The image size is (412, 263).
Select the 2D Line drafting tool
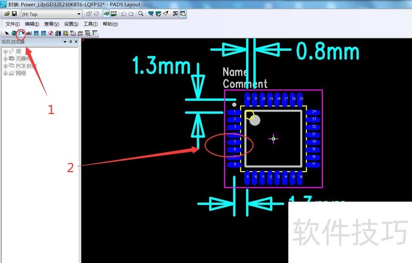click(x=21, y=33)
